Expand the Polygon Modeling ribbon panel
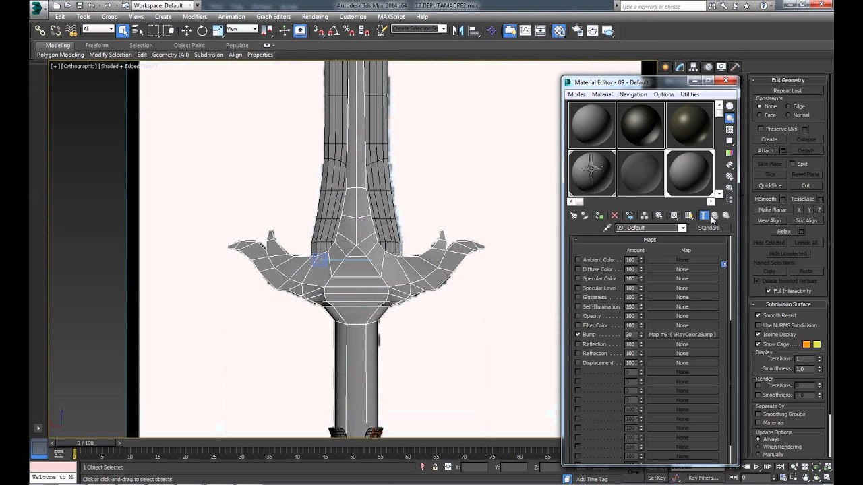The width and height of the screenshot is (863, 485). click(x=61, y=55)
